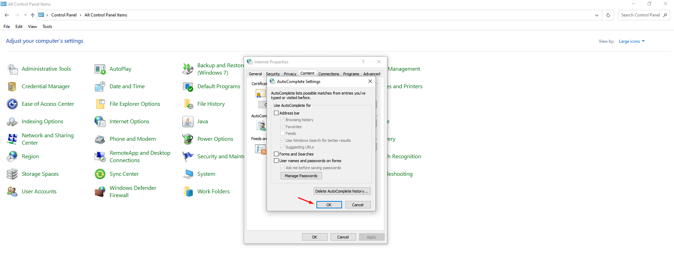Switch to the Connections tab
This screenshot has width=674, height=263.
(x=329, y=74)
